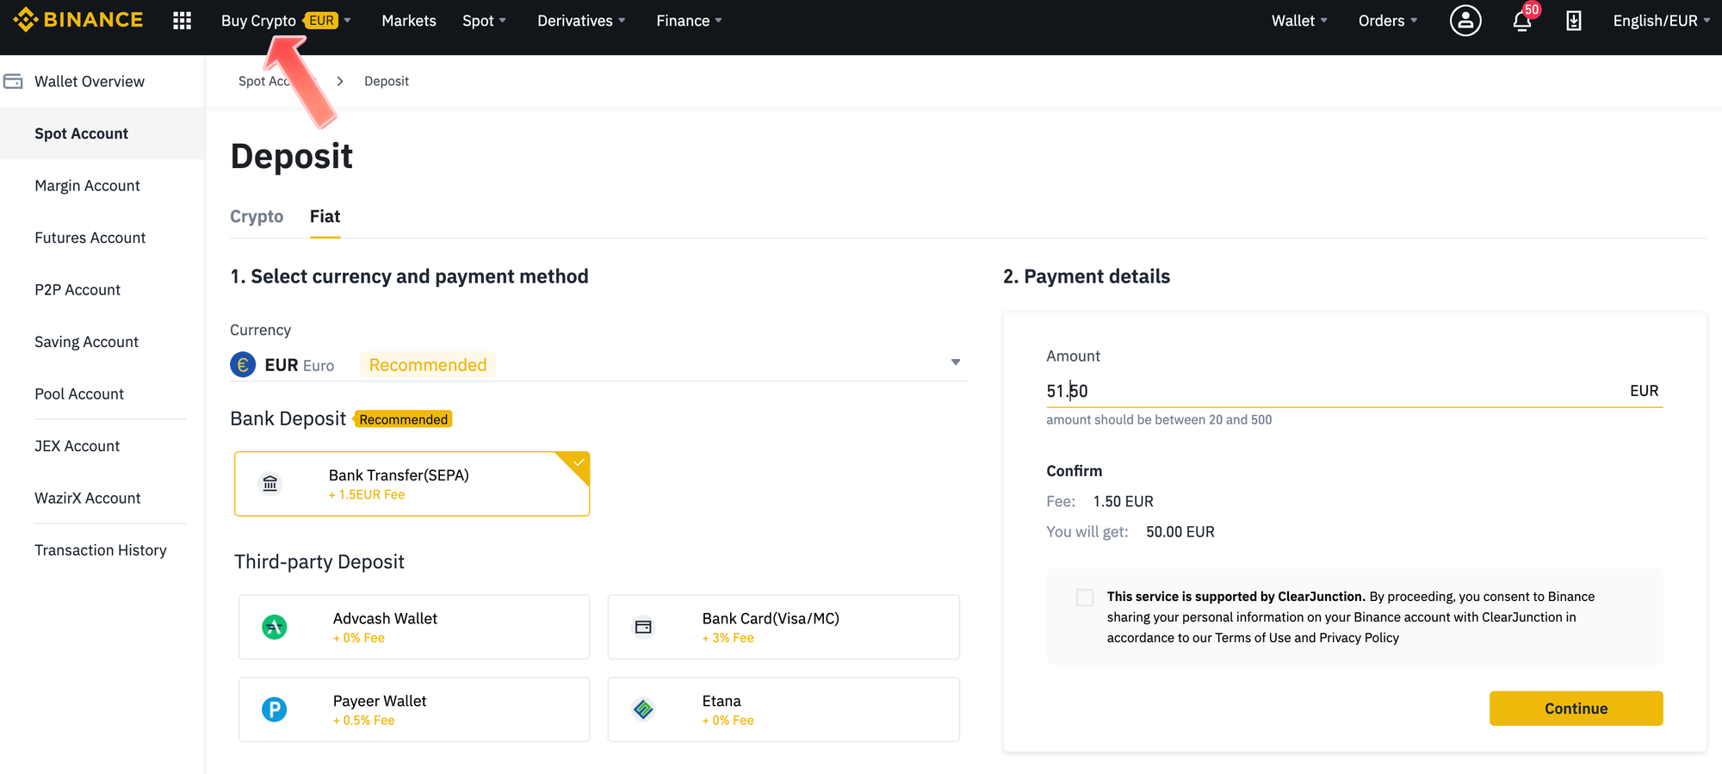Click the '+ 3% Fee' text
This screenshot has width=1722, height=774.
click(x=728, y=638)
